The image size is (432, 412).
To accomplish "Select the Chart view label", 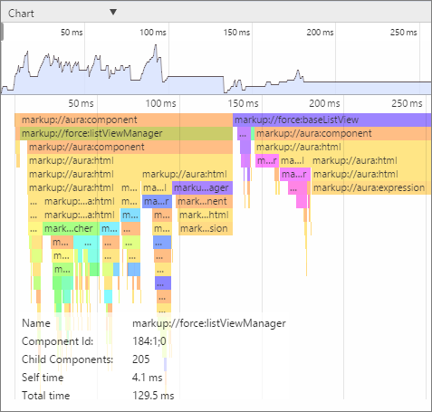I will pos(21,14).
